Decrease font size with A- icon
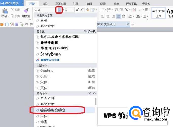Viewport: 173px width, 127px height. pos(82,10)
